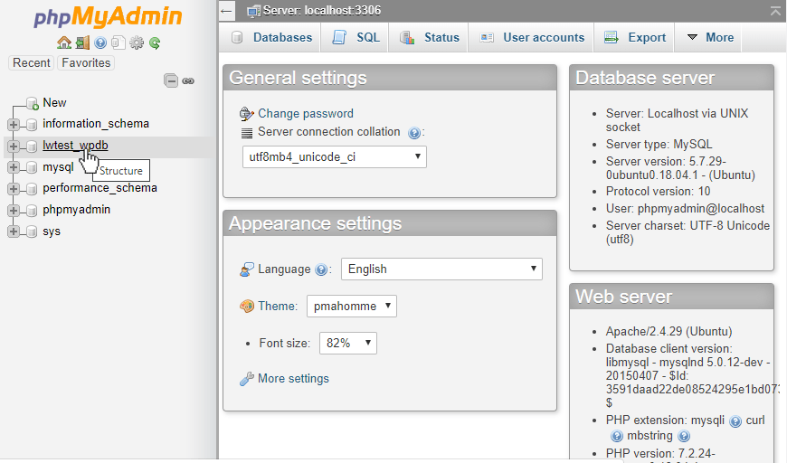The height and width of the screenshot is (463, 787).
Task: Click the help icon next to collation
Action: point(414,133)
